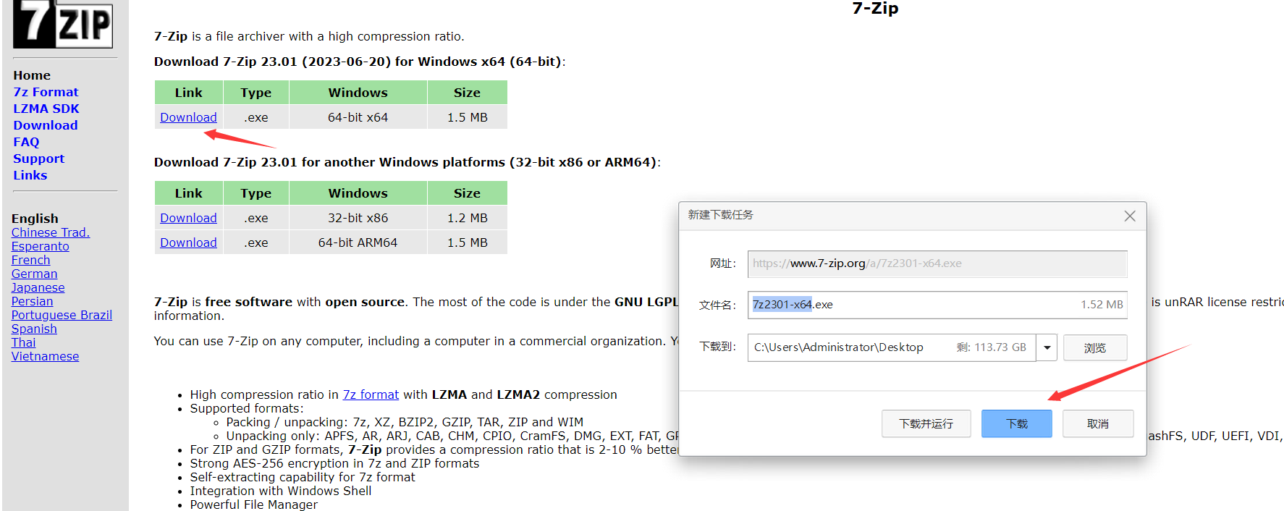Click the 下载并运行 button
The height and width of the screenshot is (511, 1284).
(926, 423)
